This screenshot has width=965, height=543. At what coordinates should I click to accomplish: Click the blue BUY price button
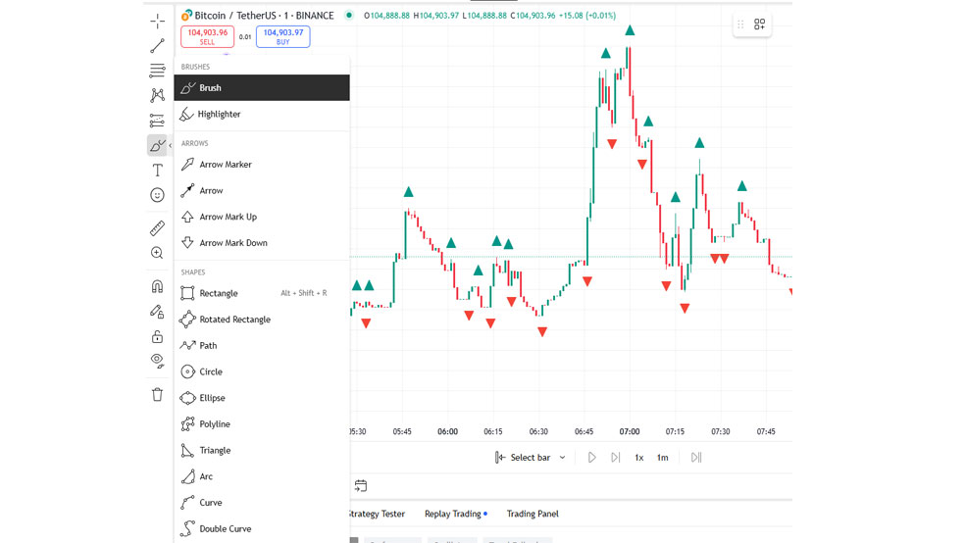tap(283, 37)
